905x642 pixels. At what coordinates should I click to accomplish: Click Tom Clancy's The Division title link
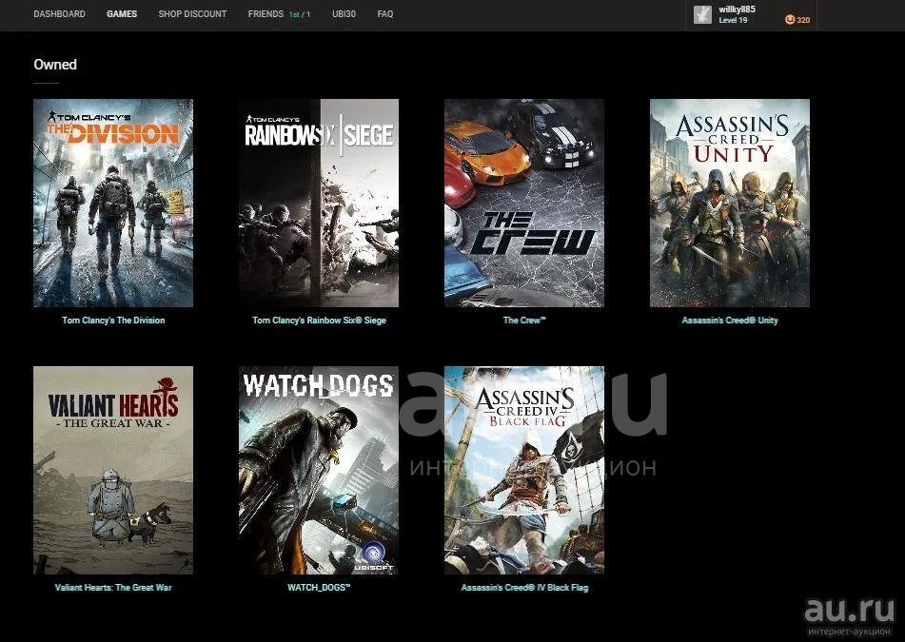point(113,321)
